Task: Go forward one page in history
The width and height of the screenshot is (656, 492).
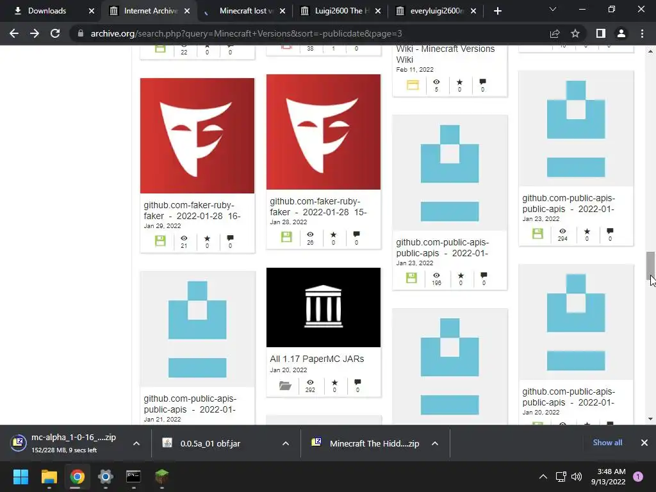Action: click(35, 33)
